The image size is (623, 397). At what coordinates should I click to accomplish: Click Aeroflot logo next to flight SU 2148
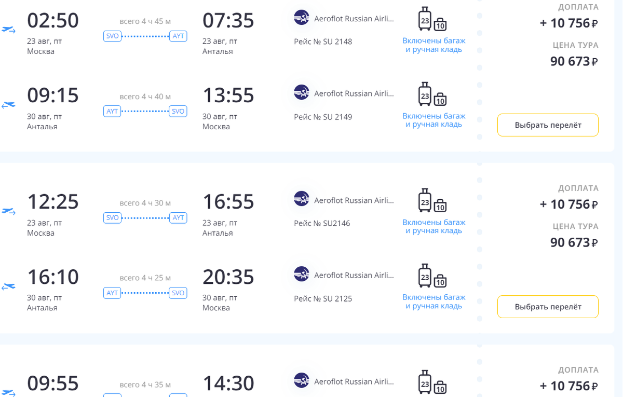point(302,18)
